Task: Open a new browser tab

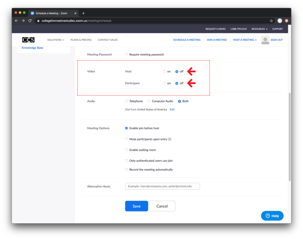Action: pyautogui.click(x=83, y=13)
